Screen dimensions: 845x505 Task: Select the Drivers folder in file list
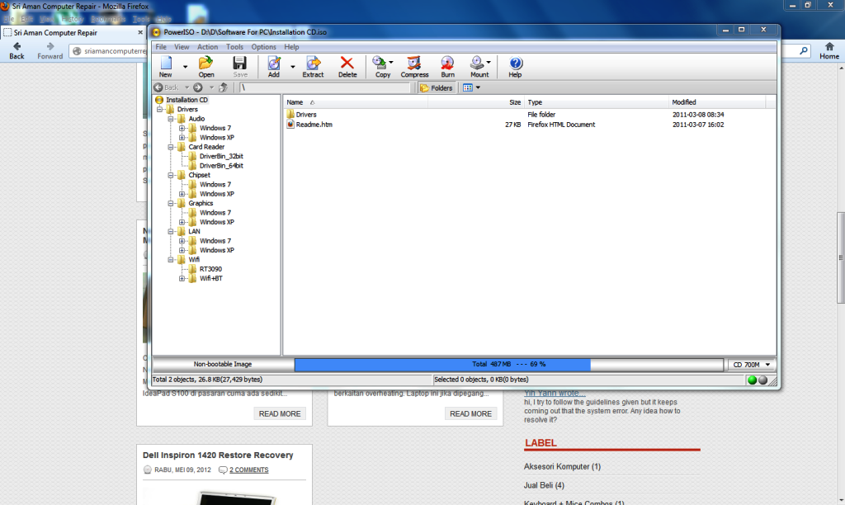pos(305,115)
